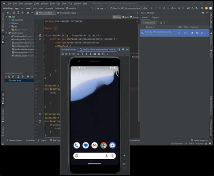This screenshot has height=176, width=214.
Task: Switch editor to Code view
Action: pyautogui.click(x=117, y=17)
